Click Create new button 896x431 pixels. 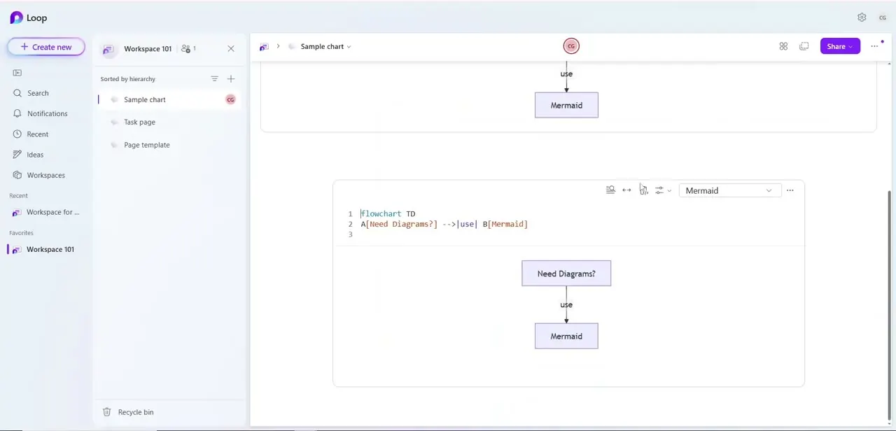click(x=46, y=47)
